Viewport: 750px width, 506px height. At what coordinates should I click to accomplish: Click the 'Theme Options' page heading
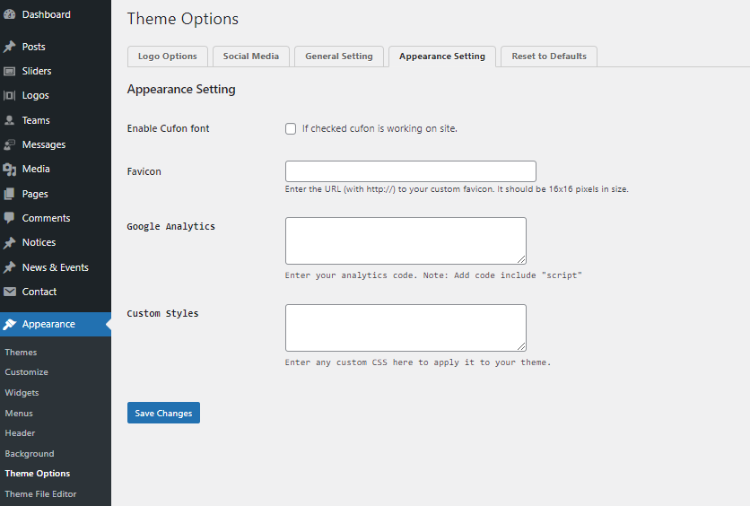coord(183,19)
